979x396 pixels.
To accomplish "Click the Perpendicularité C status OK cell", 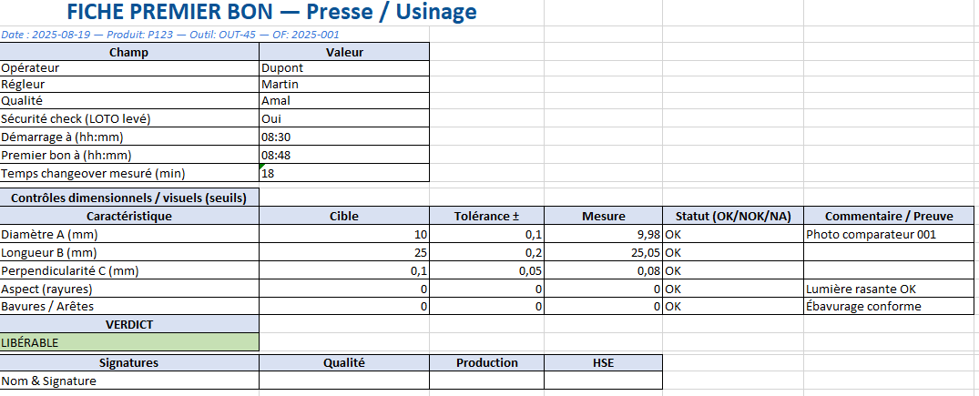I will click(x=733, y=270).
